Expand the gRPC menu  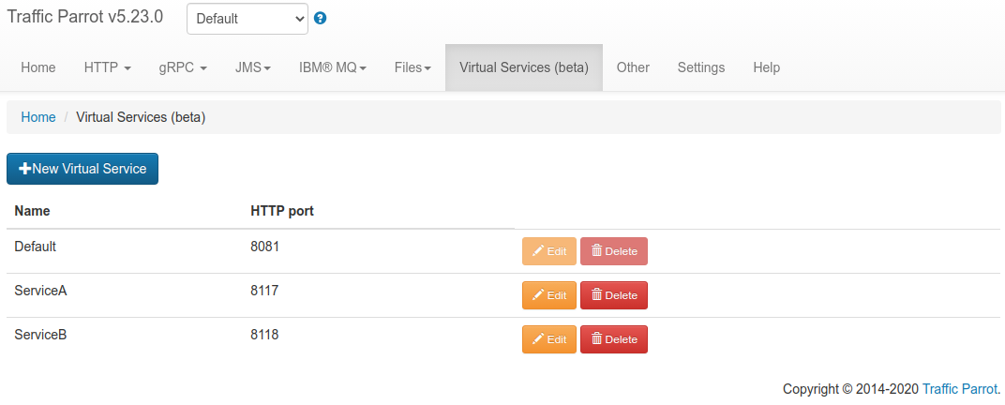pos(183,67)
